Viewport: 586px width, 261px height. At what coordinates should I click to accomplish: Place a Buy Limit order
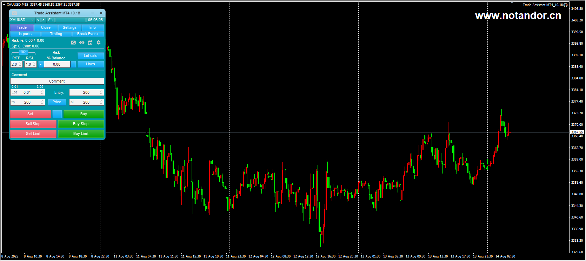pyautogui.click(x=81, y=134)
